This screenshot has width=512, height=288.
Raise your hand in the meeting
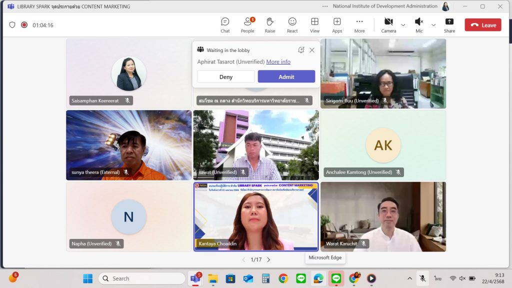(270, 25)
